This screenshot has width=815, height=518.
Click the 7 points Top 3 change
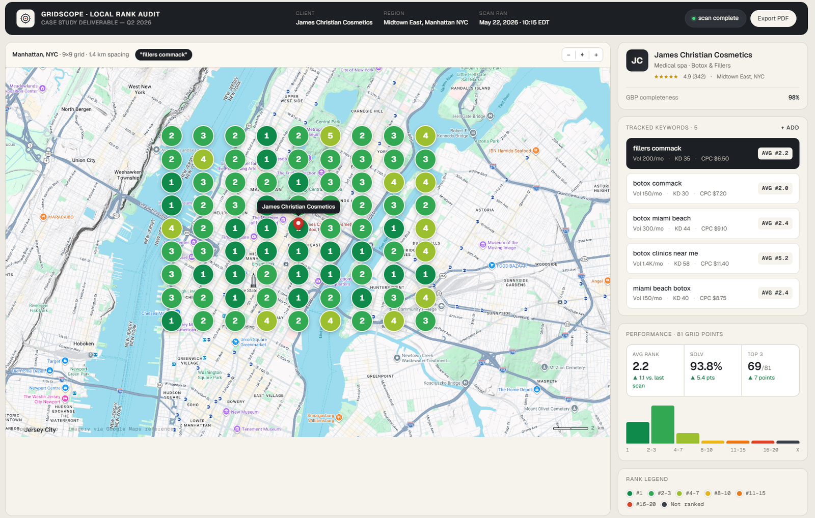[761, 378]
